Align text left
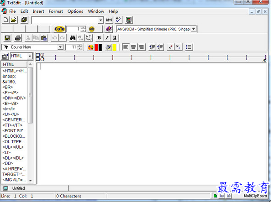This screenshot has width=273, height=202. click(x=126, y=47)
